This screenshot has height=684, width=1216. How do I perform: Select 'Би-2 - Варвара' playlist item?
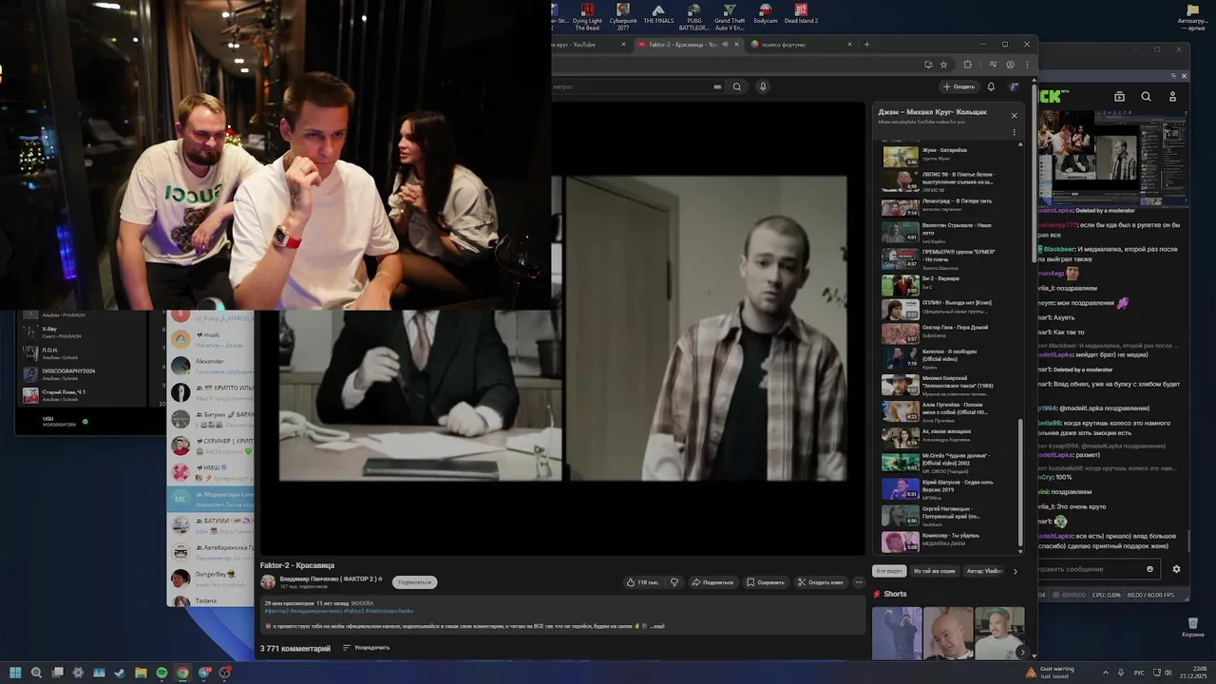pyautogui.click(x=947, y=284)
